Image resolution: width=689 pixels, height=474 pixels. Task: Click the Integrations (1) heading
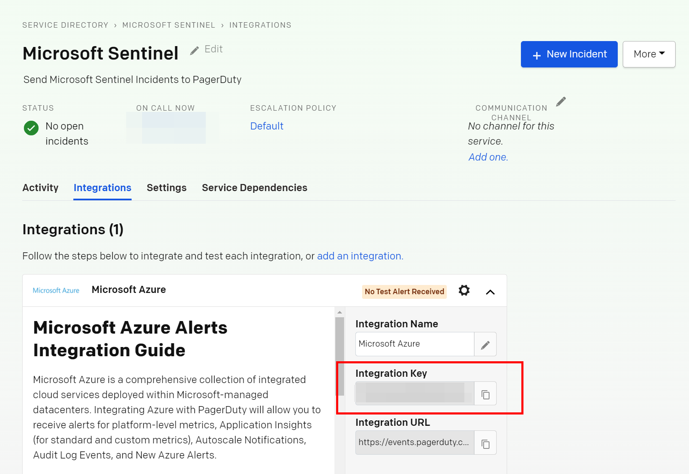[73, 230]
